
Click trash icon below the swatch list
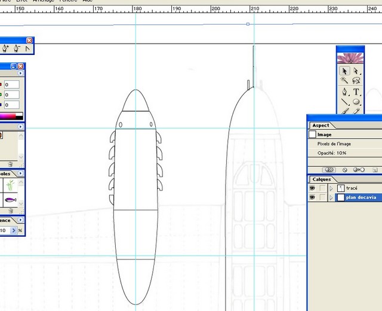[x=10, y=164]
